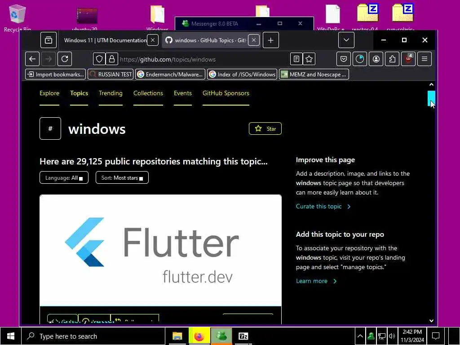The height and width of the screenshot is (345, 460).
Task: Open uBlock Origin extension badge icon
Action: tap(408, 59)
